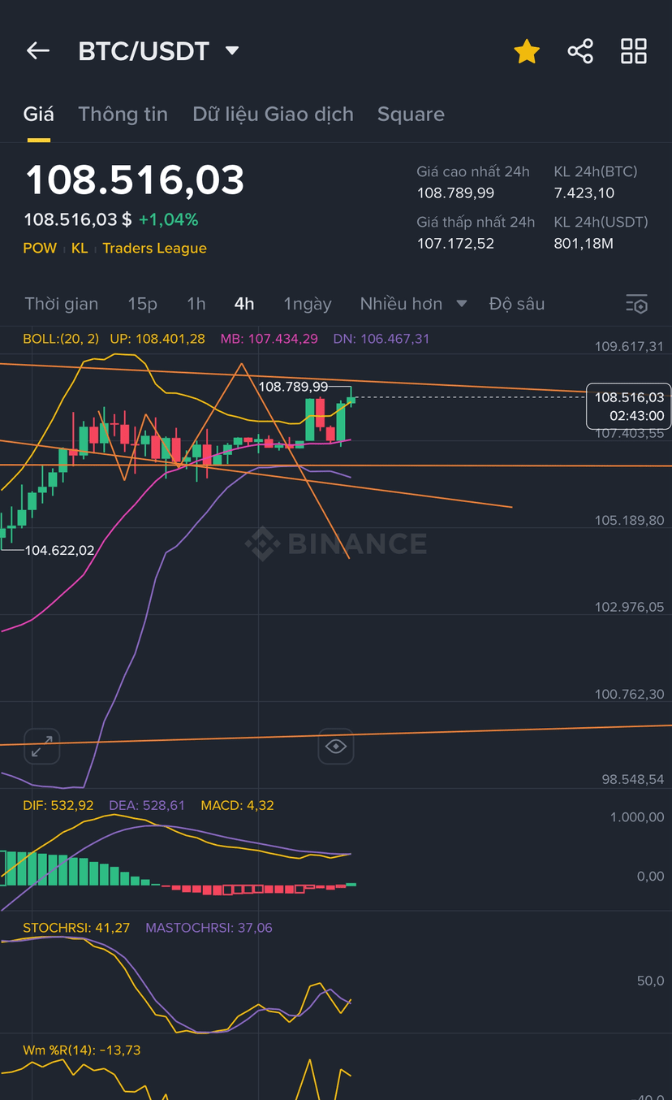This screenshot has height=1100, width=672.
Task: Select the 4h interval
Action: tap(244, 304)
